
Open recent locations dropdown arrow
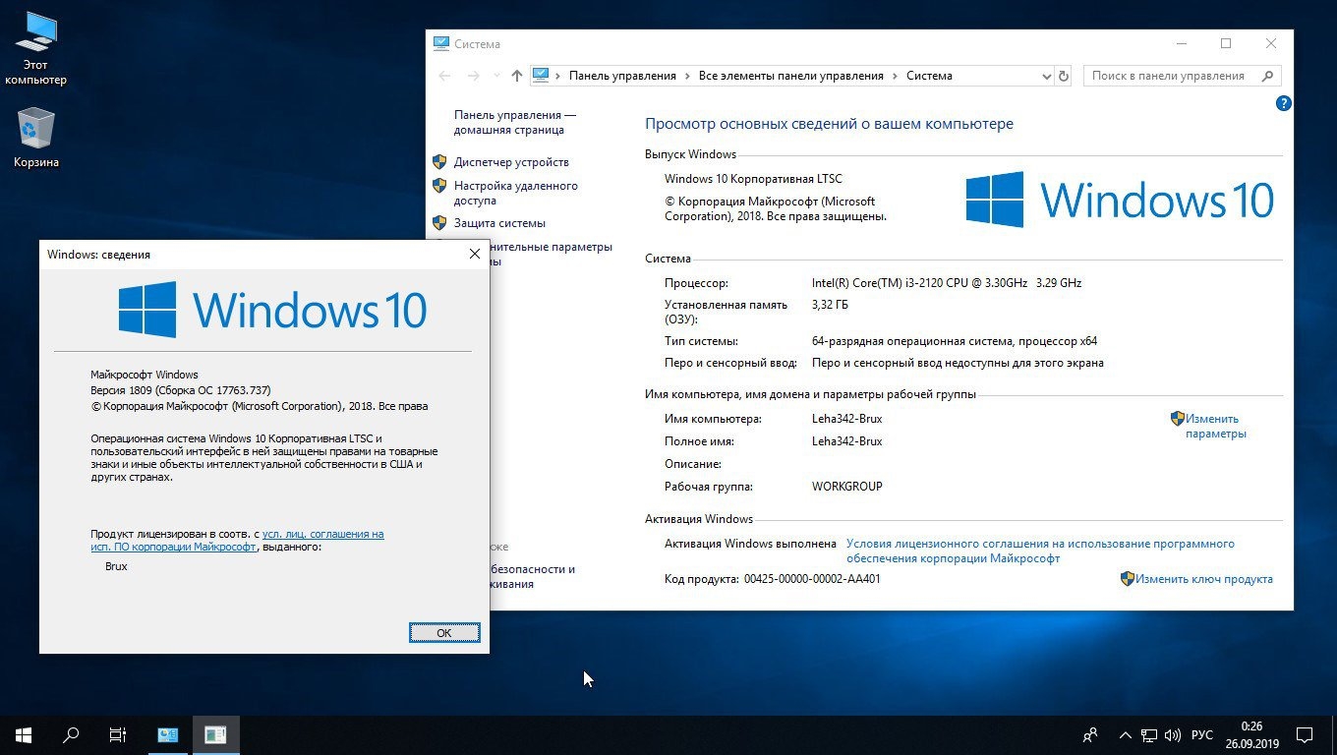click(496, 77)
